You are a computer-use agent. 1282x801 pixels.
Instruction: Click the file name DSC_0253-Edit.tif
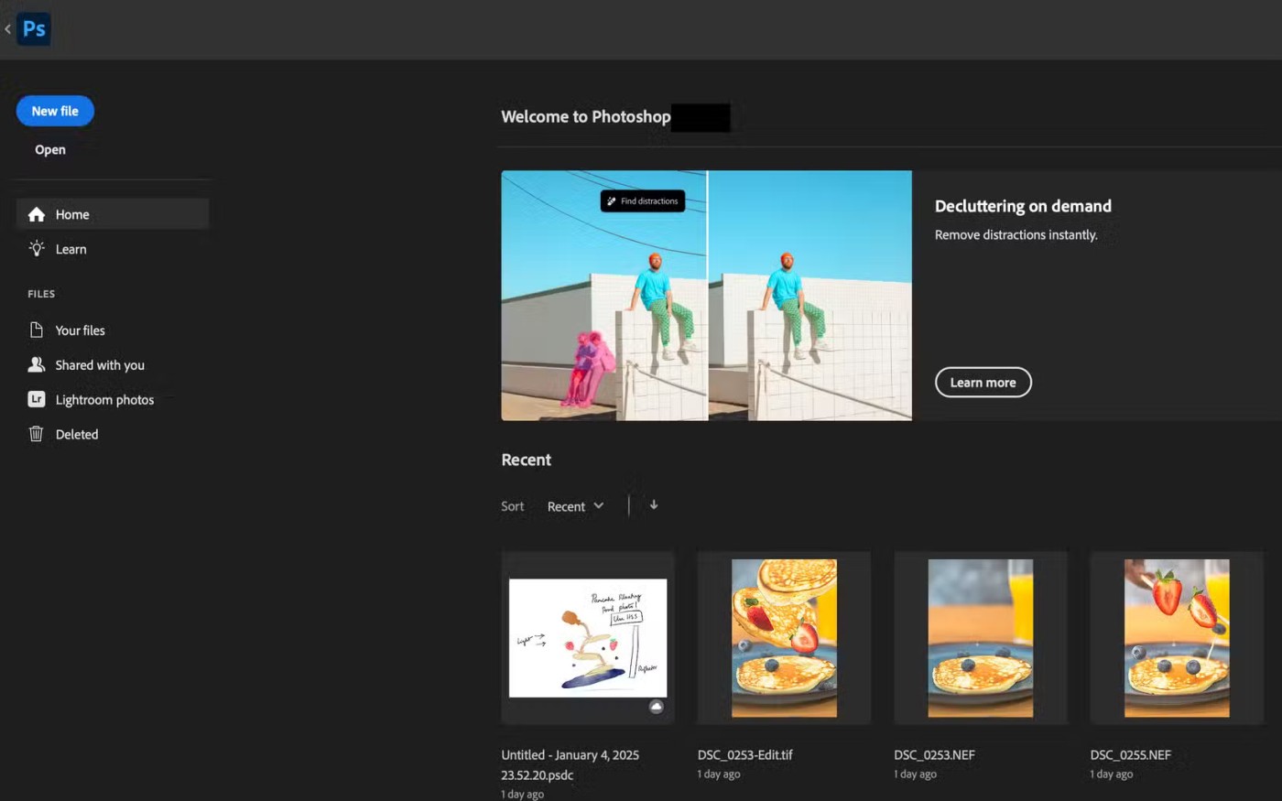(x=745, y=754)
